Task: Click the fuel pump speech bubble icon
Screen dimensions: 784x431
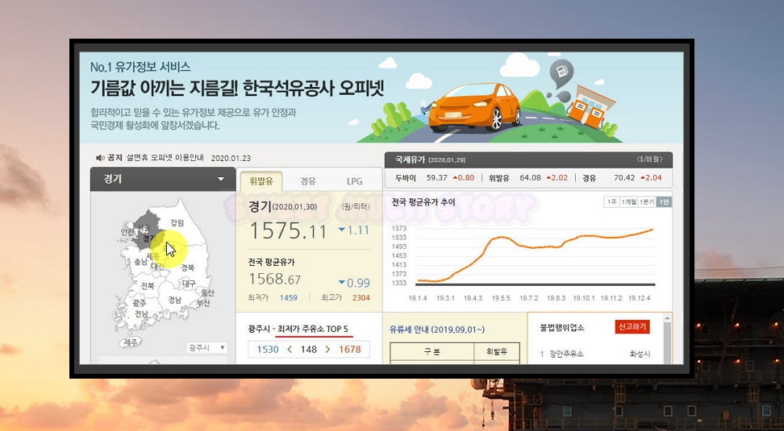Action: tap(561, 73)
